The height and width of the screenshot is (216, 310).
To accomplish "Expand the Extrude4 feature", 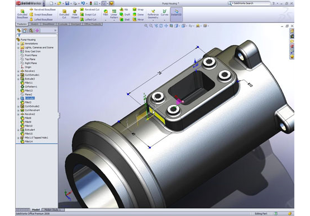I will click(18, 130).
